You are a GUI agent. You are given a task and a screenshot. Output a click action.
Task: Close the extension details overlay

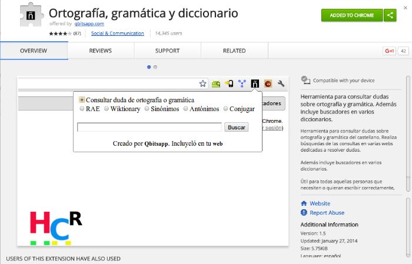(406, 8)
